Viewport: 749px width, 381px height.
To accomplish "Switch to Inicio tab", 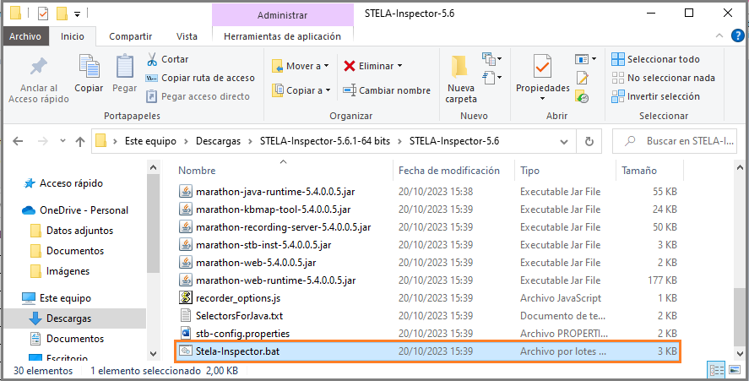I will coord(72,36).
